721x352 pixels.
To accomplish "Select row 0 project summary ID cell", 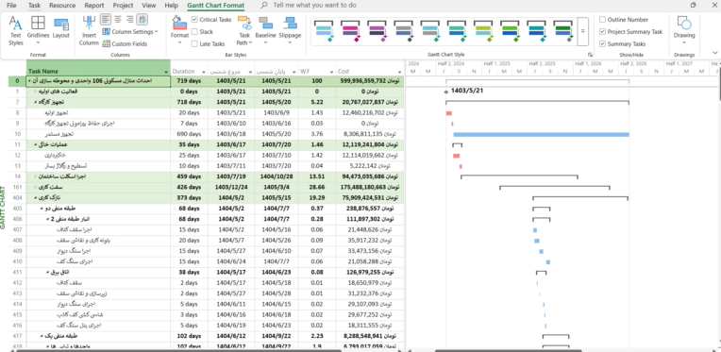I will [18, 81].
